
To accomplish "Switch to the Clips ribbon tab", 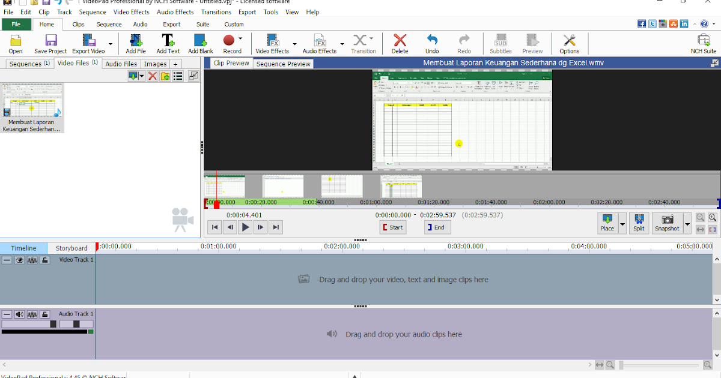I will [78, 25].
